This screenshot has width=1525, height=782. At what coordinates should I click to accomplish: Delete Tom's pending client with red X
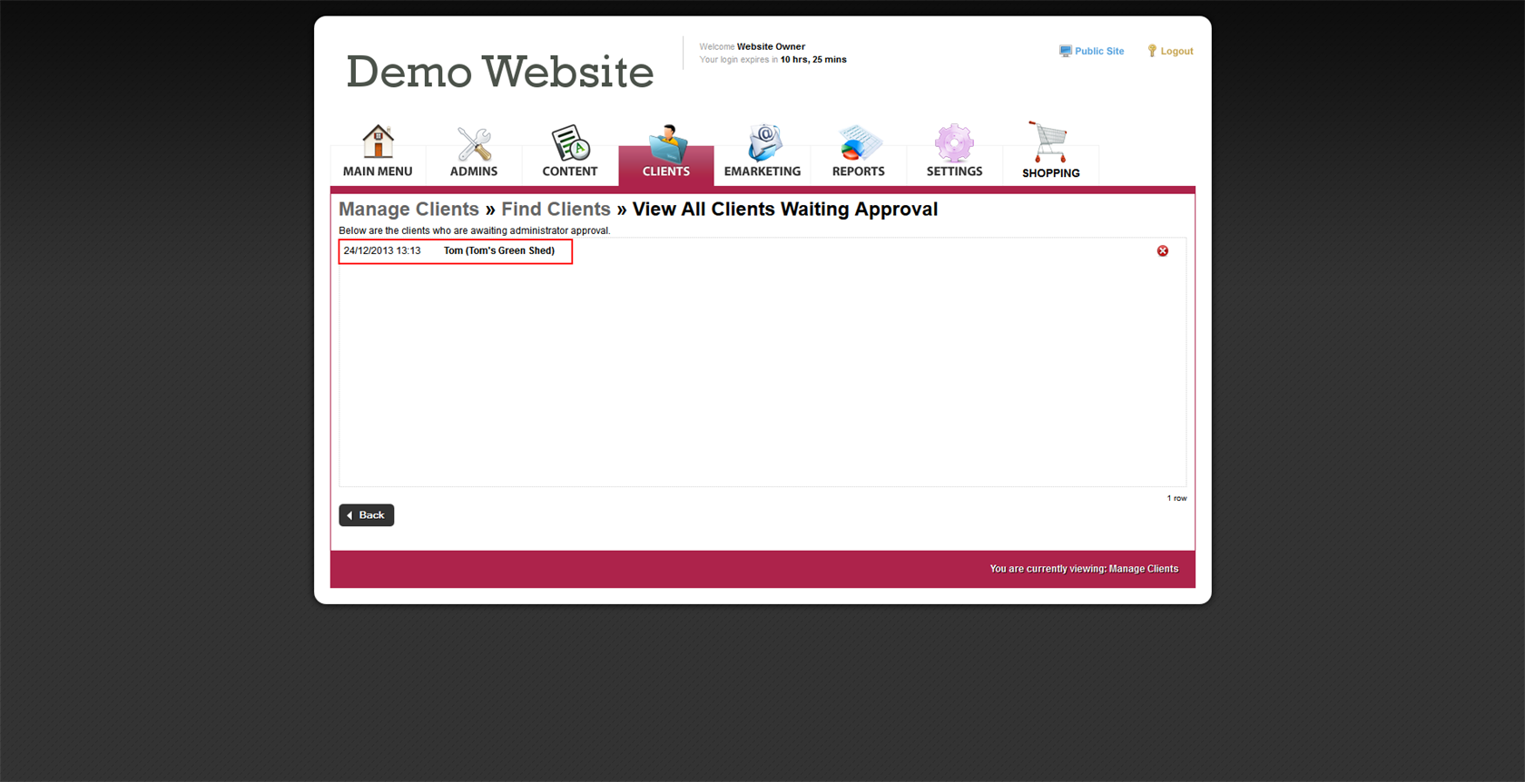point(1162,251)
